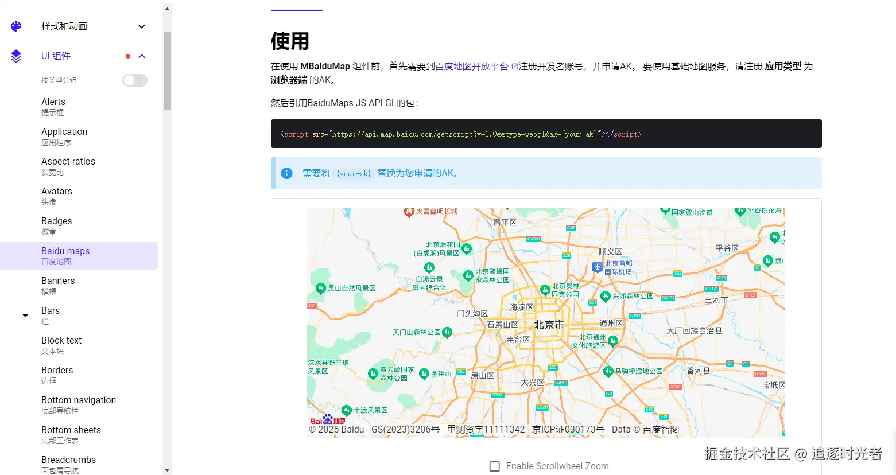Click the sidebar scroll down arrow
The height and width of the screenshot is (475, 896).
point(167,470)
